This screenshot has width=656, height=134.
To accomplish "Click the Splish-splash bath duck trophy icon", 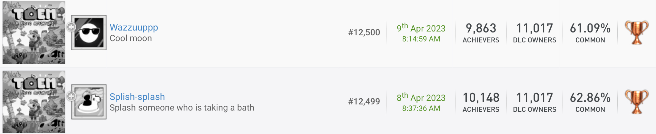I will (x=89, y=102).
